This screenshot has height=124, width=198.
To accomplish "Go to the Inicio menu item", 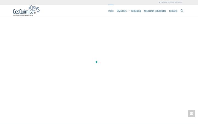I will click(x=111, y=11).
